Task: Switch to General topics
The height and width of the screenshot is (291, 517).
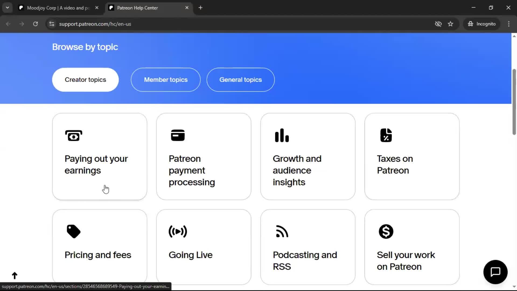Action: tap(240, 80)
